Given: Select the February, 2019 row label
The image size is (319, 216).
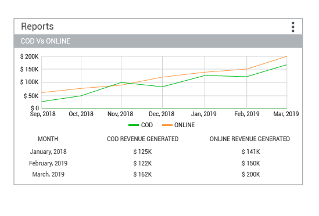Looking at the screenshot, I should tap(48, 163).
